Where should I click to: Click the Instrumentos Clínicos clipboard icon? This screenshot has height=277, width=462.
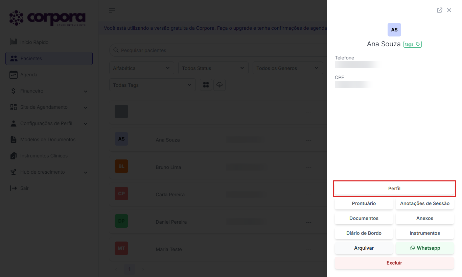(14, 156)
